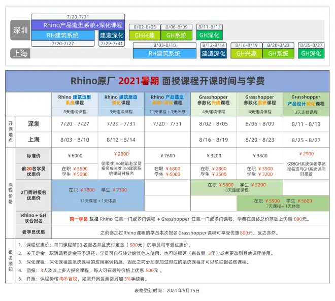This screenshot has width=335, height=301.
Task: Click the 8/12-8/14 timeline box above 建造深化
Action: [214, 45]
